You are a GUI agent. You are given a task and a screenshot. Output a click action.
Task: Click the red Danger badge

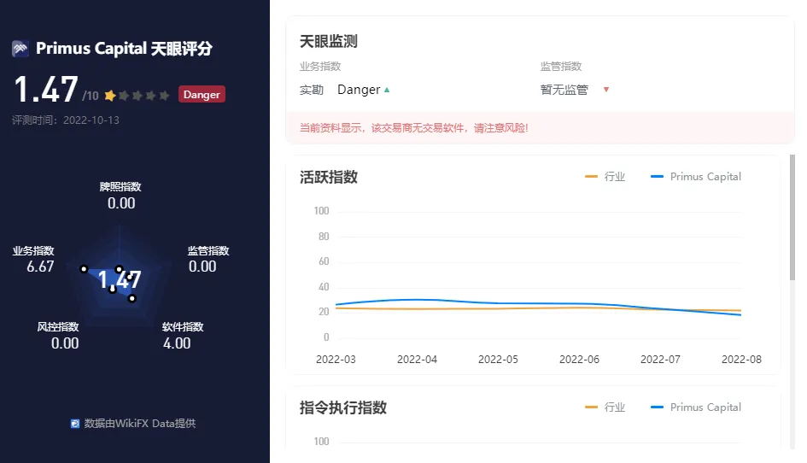point(202,94)
